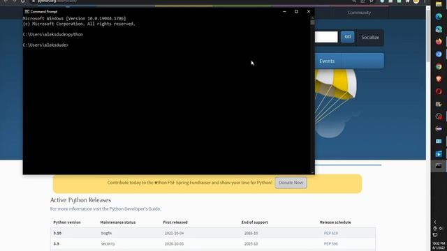The width and height of the screenshot is (447, 251).
Task: Click the Python version column header
Action: 67,222
